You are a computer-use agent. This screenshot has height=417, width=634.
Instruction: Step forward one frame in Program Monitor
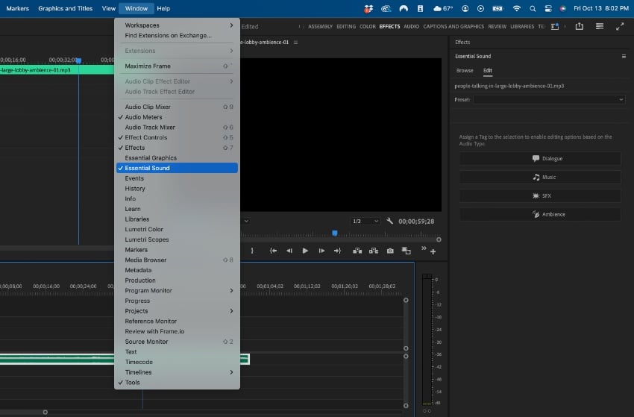321,251
